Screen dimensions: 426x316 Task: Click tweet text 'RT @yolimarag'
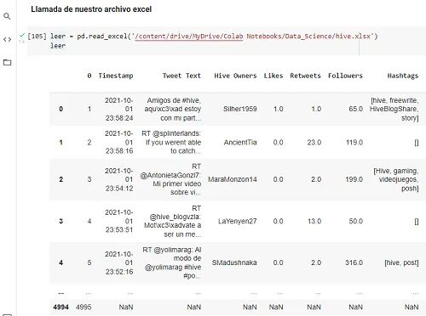pos(172,262)
